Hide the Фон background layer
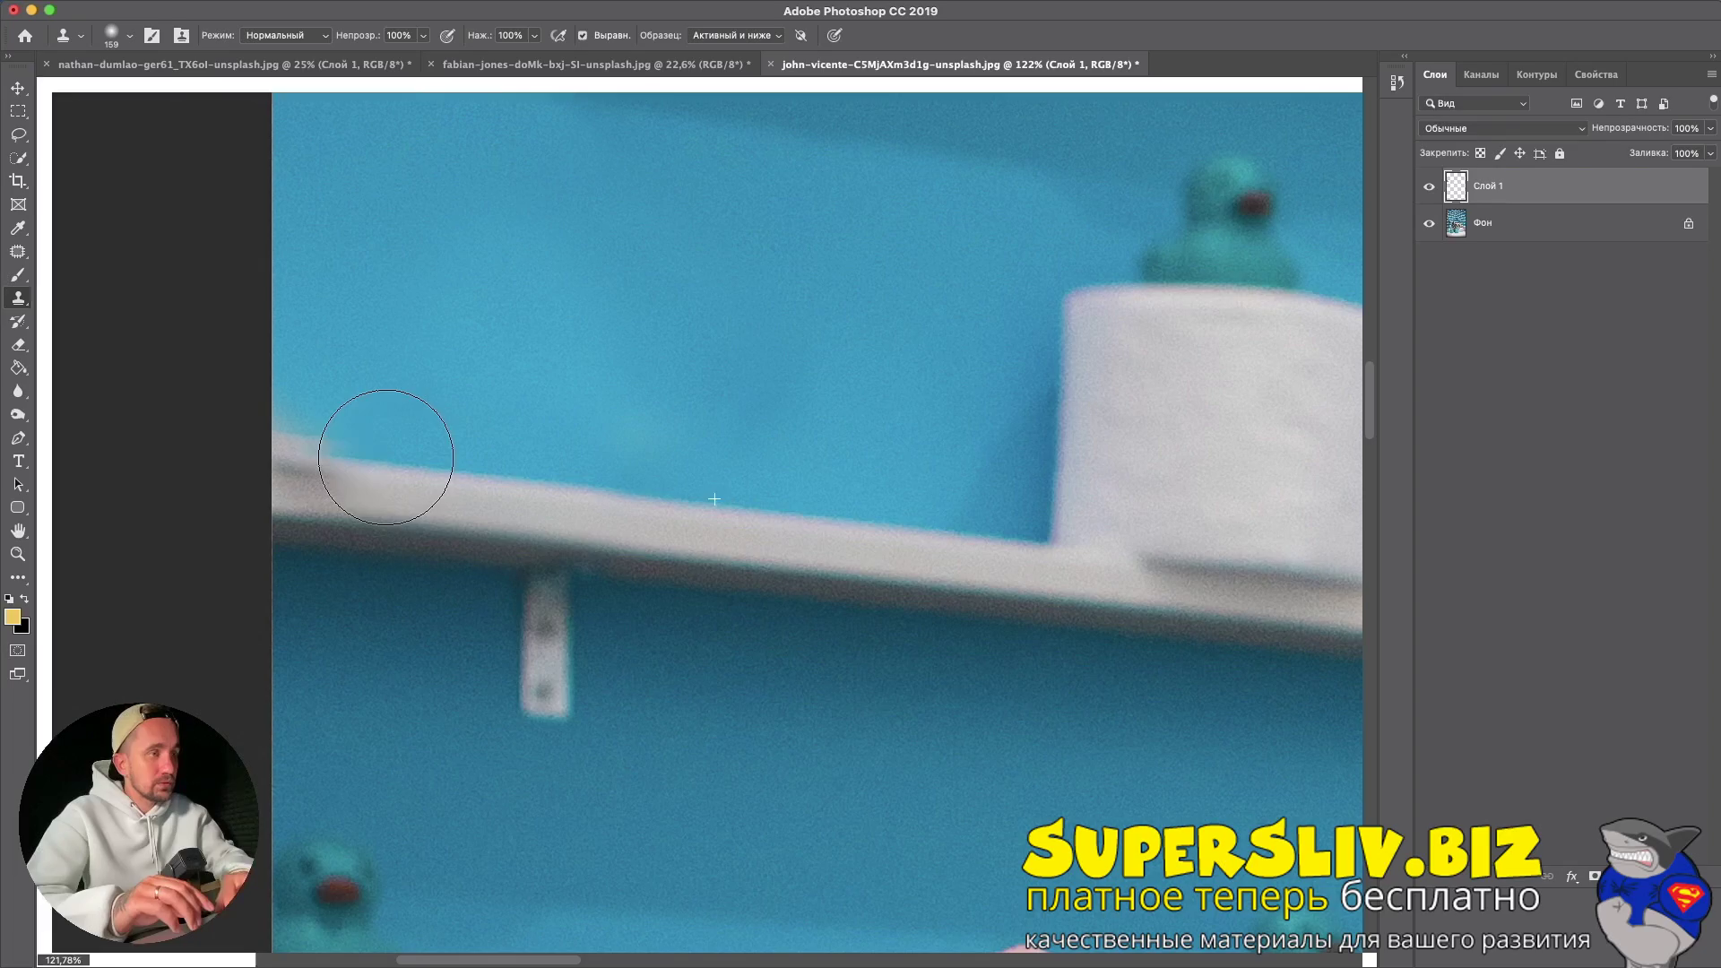This screenshot has width=1721, height=968. (x=1429, y=223)
